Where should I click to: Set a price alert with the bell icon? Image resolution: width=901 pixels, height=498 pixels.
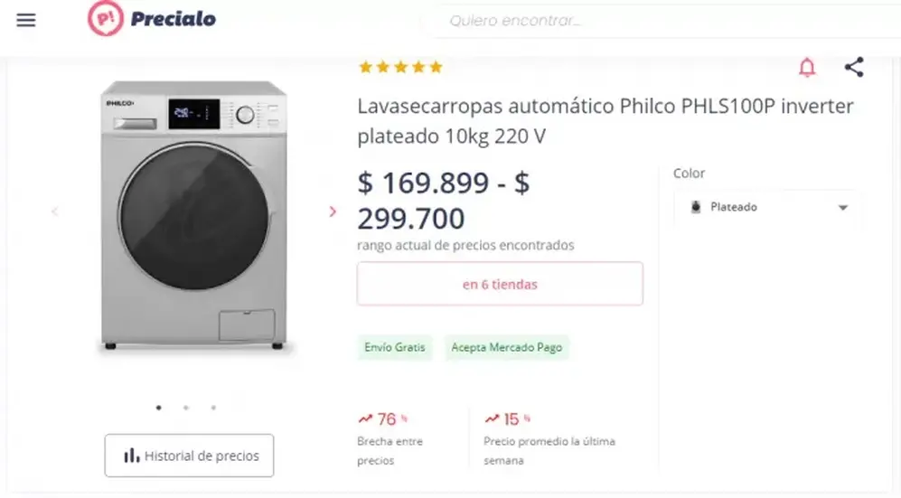[807, 67]
